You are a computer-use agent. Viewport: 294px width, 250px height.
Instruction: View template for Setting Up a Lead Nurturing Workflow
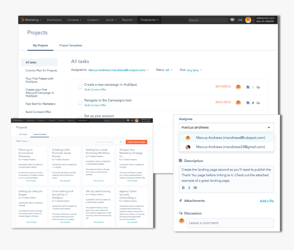click(98, 181)
